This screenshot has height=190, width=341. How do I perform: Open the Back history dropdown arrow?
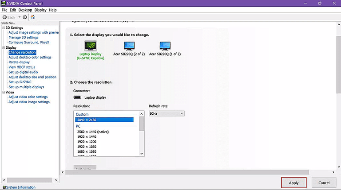[x=20, y=17]
